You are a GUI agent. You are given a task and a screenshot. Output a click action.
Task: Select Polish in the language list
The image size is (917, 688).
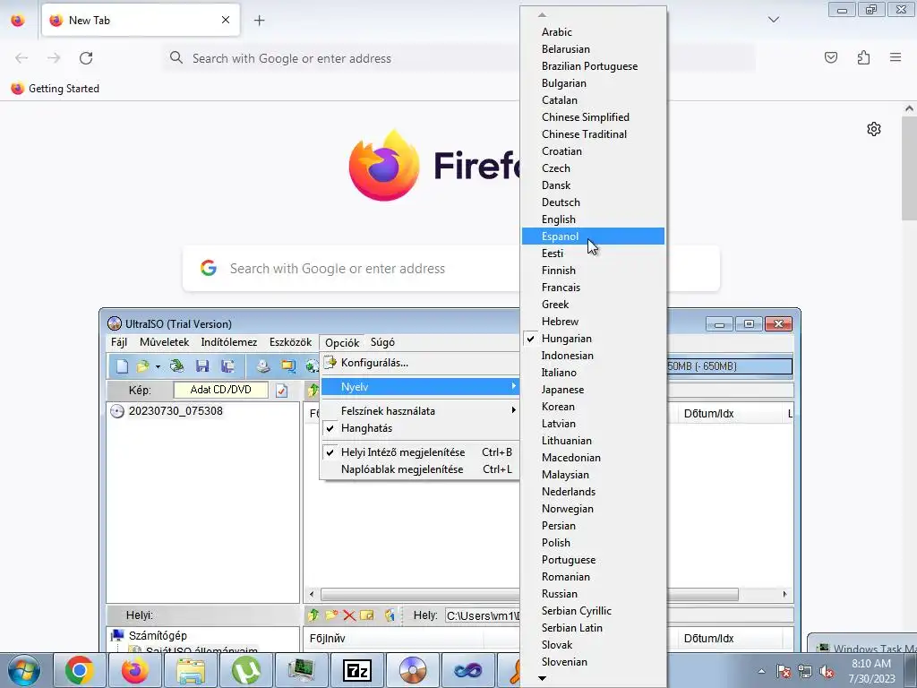coord(593,543)
